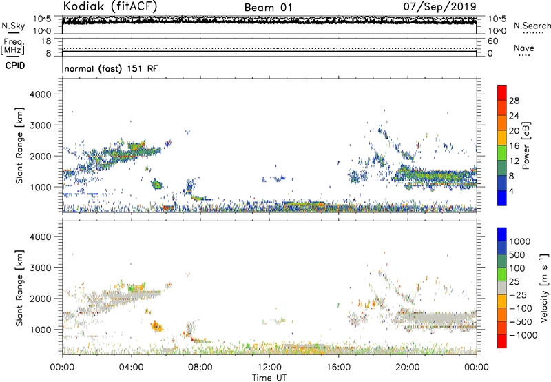Screen dimensions: 551x382
Task: Pick the red bottom segment of velocity colorbar
Action: (502, 341)
